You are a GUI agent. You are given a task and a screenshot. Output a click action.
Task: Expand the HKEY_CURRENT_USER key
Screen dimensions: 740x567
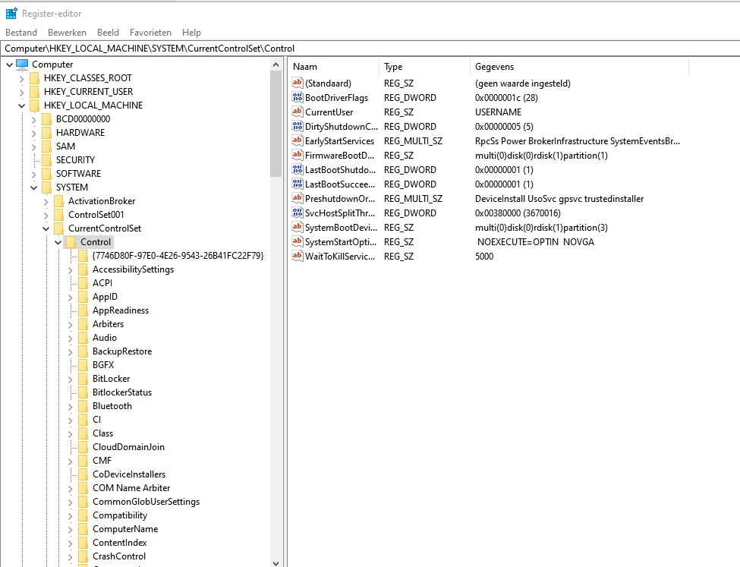[x=20, y=92]
